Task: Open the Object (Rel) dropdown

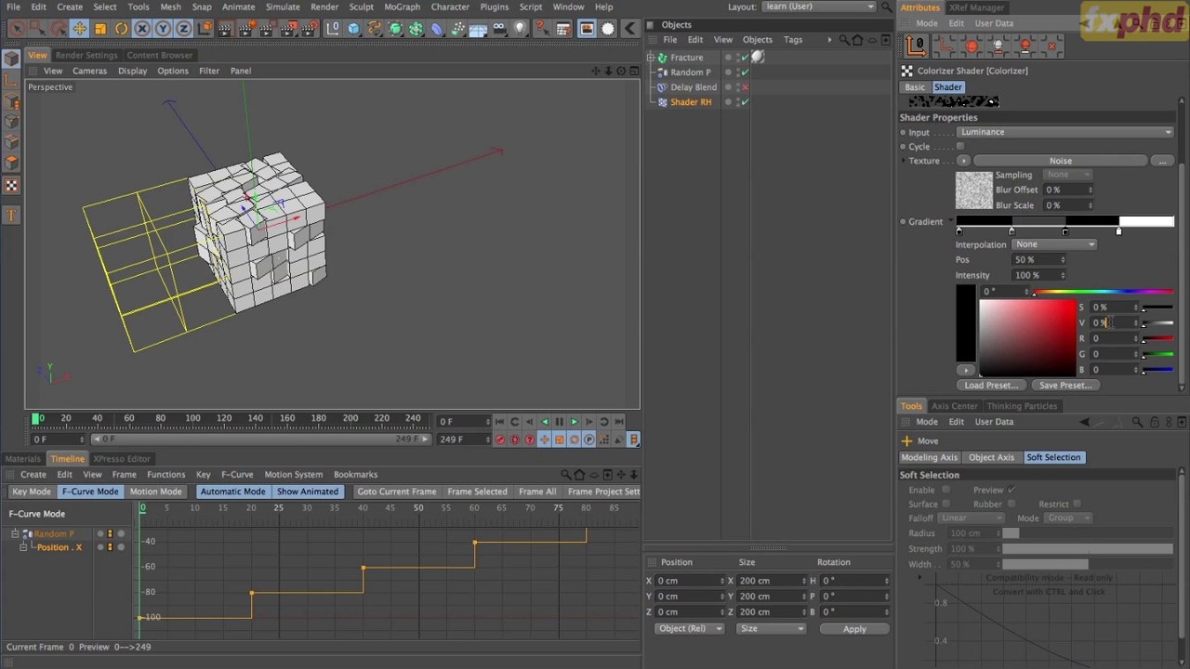Action: click(689, 629)
